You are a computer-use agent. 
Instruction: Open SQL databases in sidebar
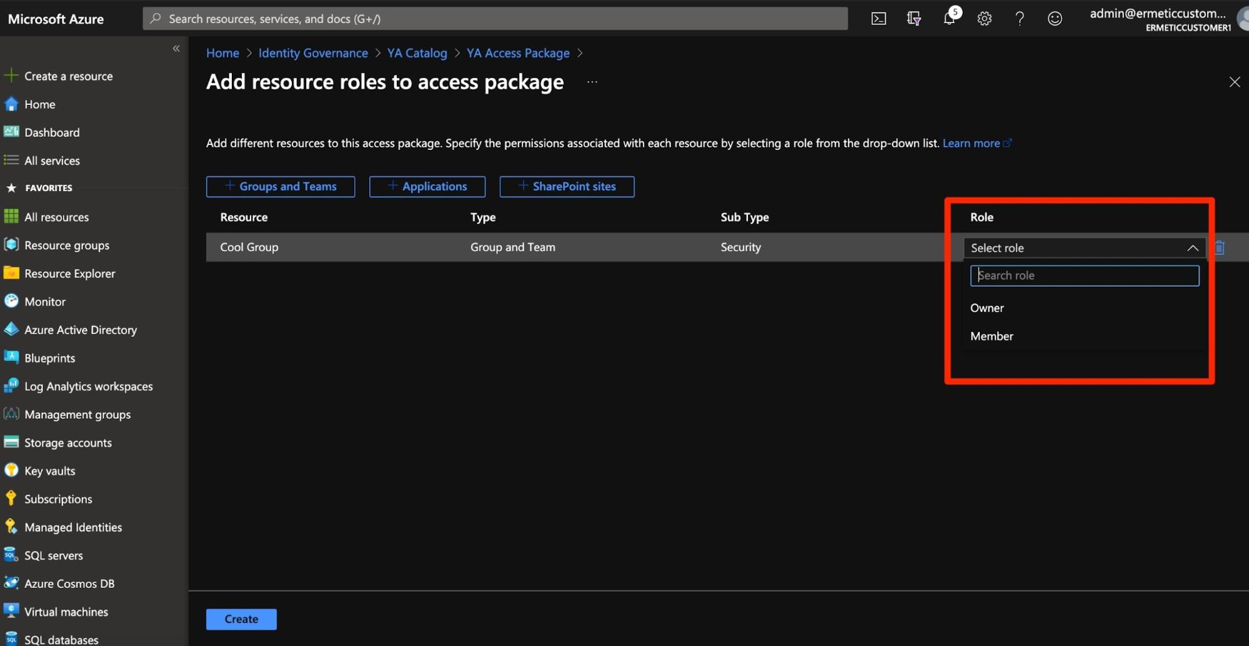pyautogui.click(x=61, y=639)
